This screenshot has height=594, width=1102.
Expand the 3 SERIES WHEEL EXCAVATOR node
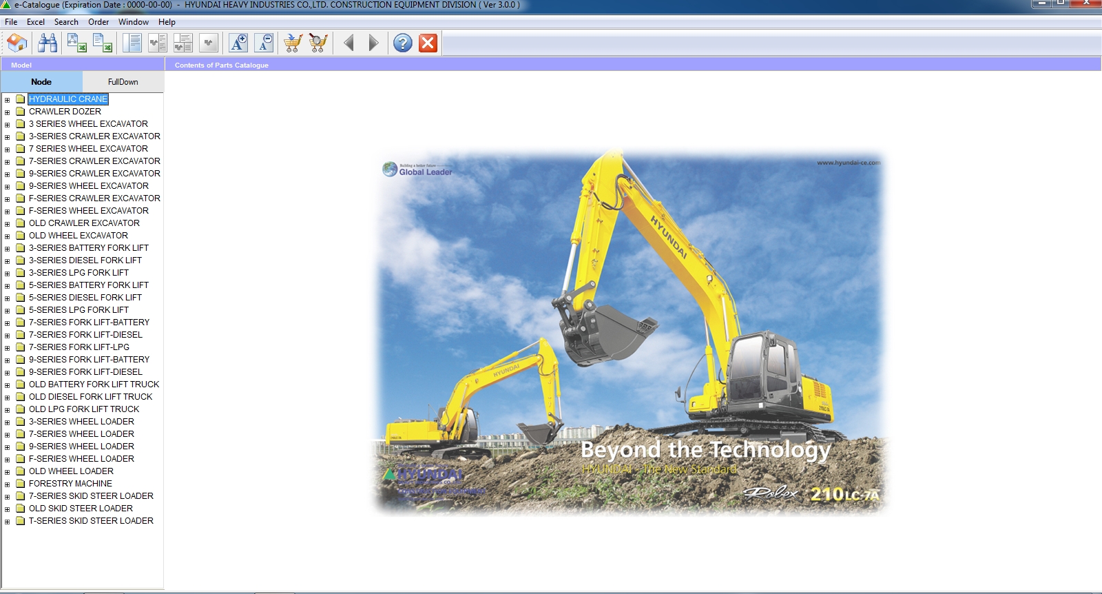[7, 125]
